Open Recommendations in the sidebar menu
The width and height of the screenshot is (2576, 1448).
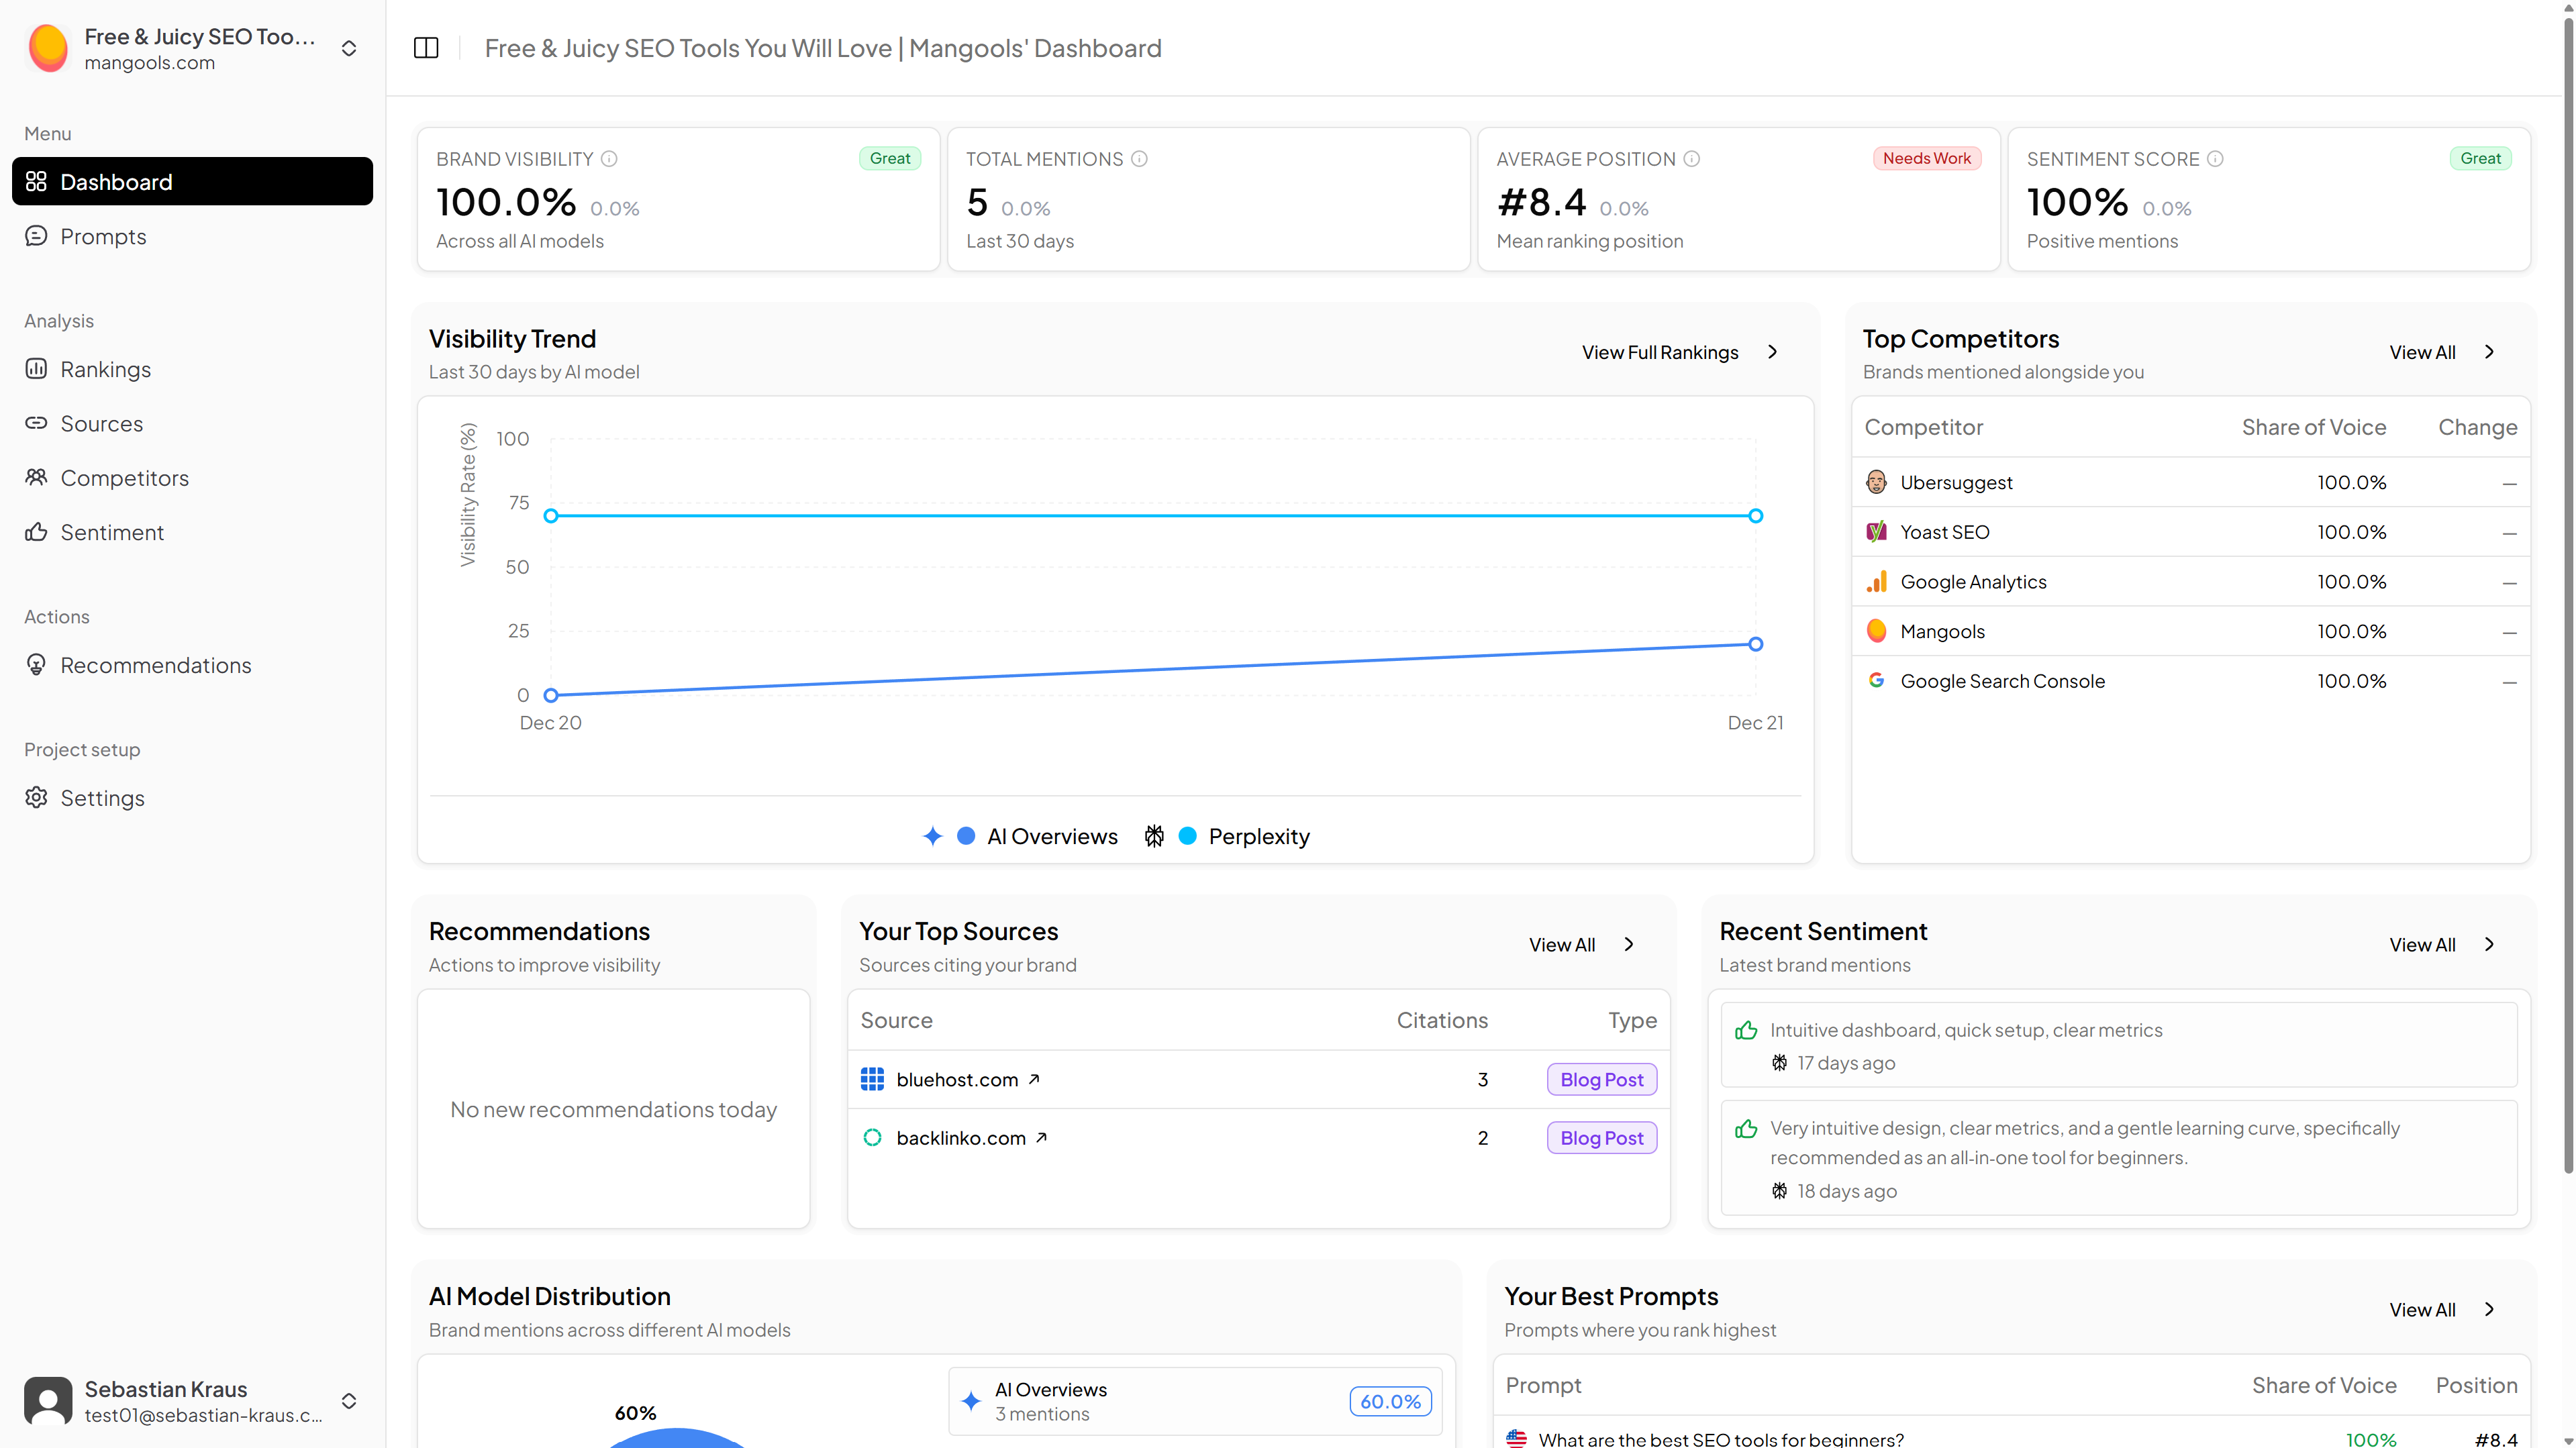[155, 665]
